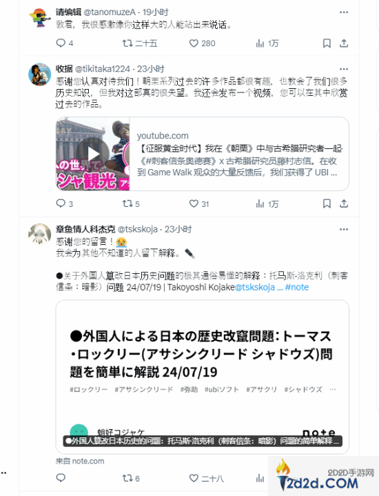The width and height of the screenshot is (379, 496).
Task: Share the @tikitaka1224 tweet
Action: point(344,204)
